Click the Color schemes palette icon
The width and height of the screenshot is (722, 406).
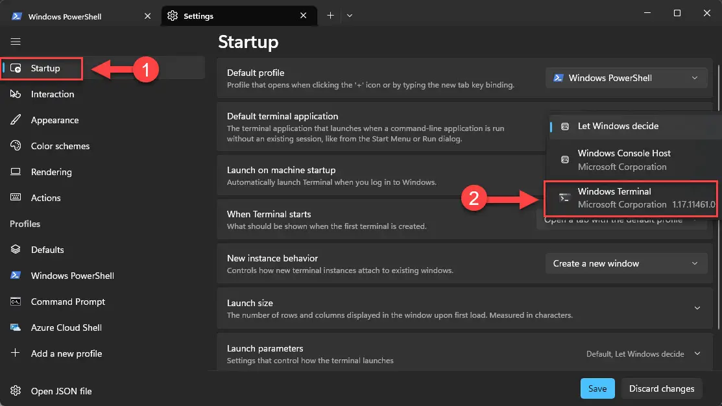click(x=16, y=145)
